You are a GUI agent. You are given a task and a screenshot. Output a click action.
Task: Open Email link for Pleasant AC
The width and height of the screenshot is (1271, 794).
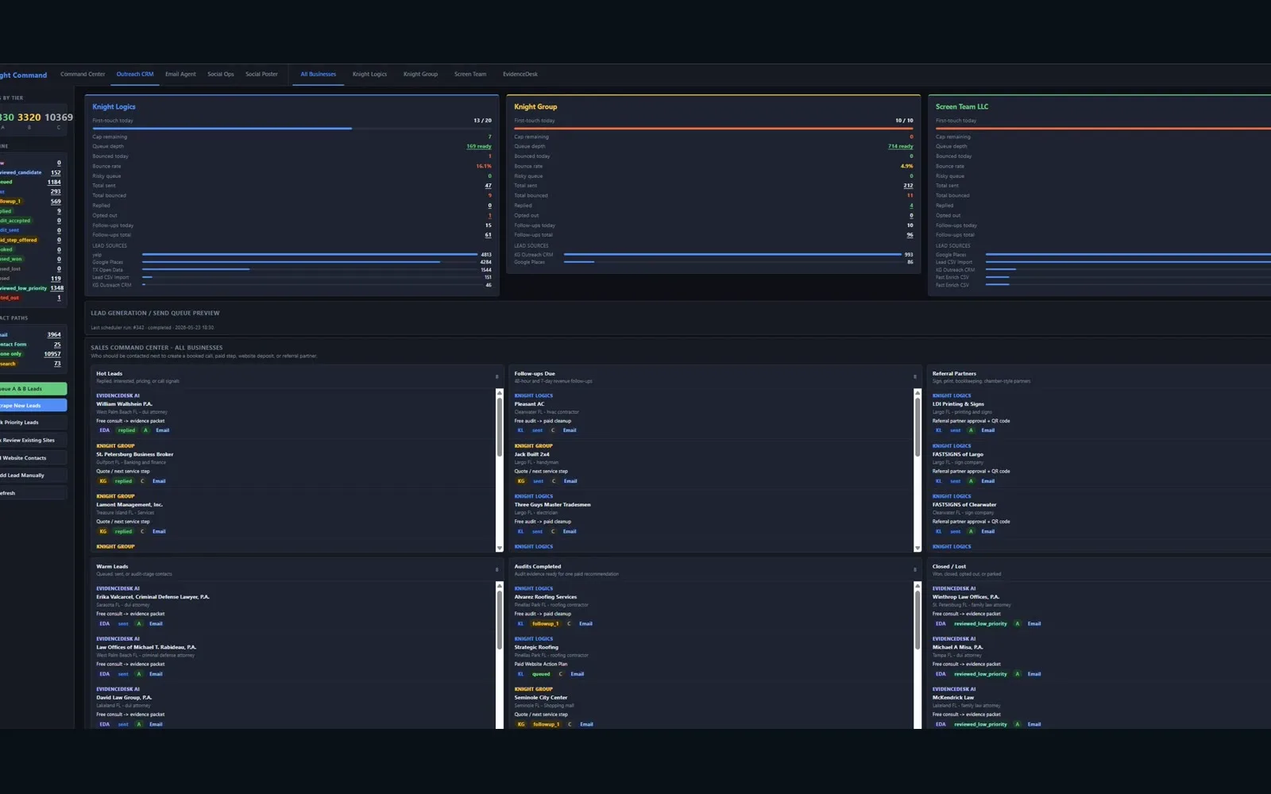[x=570, y=430]
